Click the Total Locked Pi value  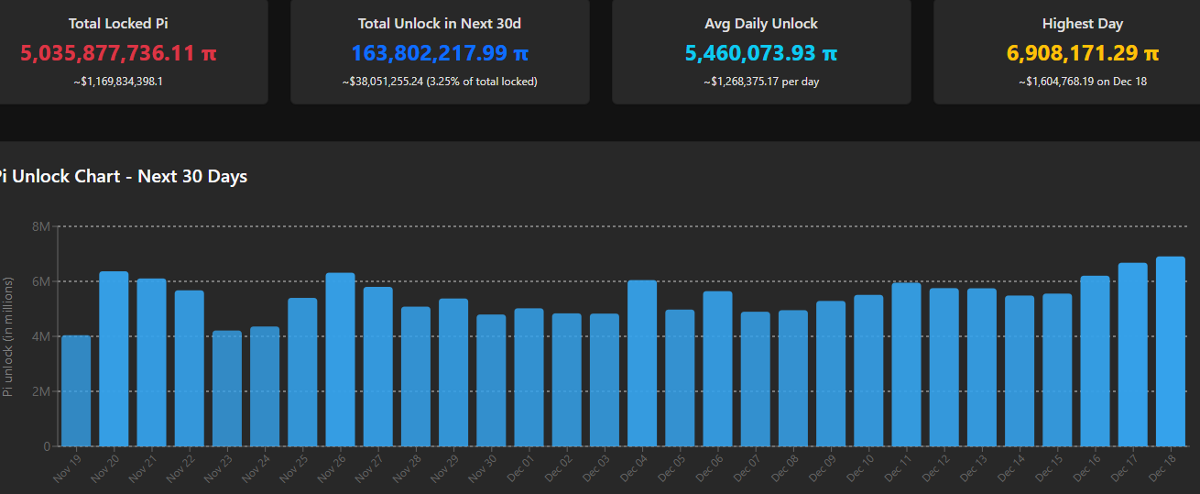point(118,54)
